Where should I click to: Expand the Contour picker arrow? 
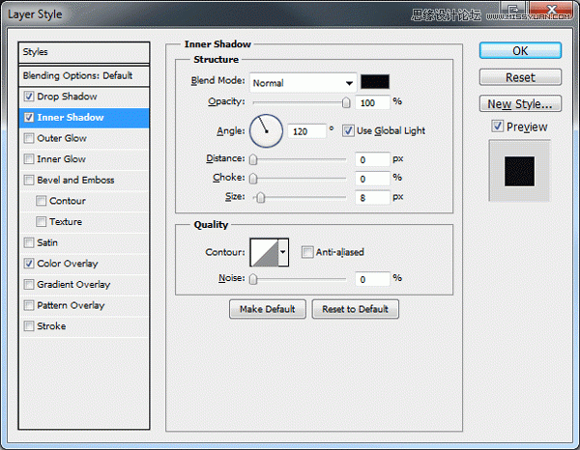coord(283,253)
